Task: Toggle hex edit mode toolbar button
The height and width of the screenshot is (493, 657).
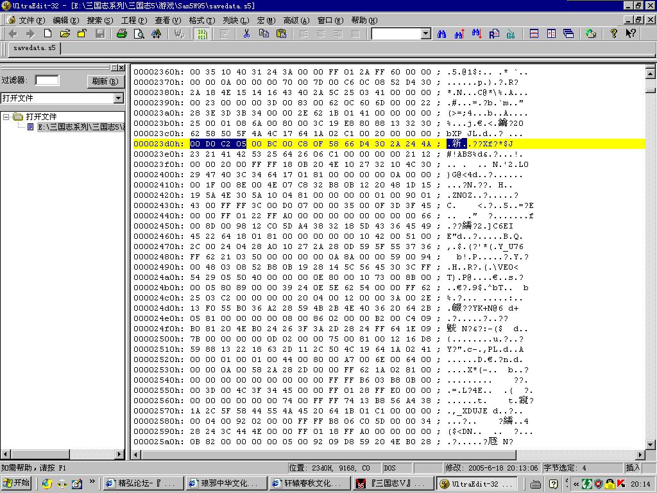Action: (x=201, y=33)
